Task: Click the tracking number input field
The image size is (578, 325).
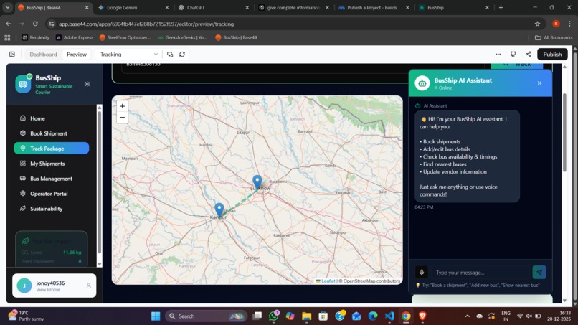Action: pos(304,67)
